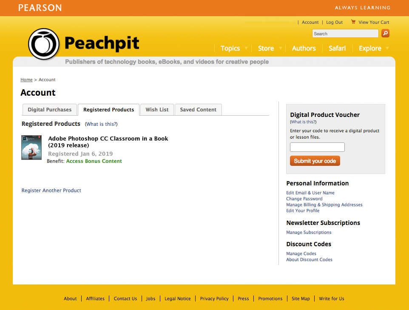Open Edit Email & User Name
The image size is (409, 310).
pos(310,193)
